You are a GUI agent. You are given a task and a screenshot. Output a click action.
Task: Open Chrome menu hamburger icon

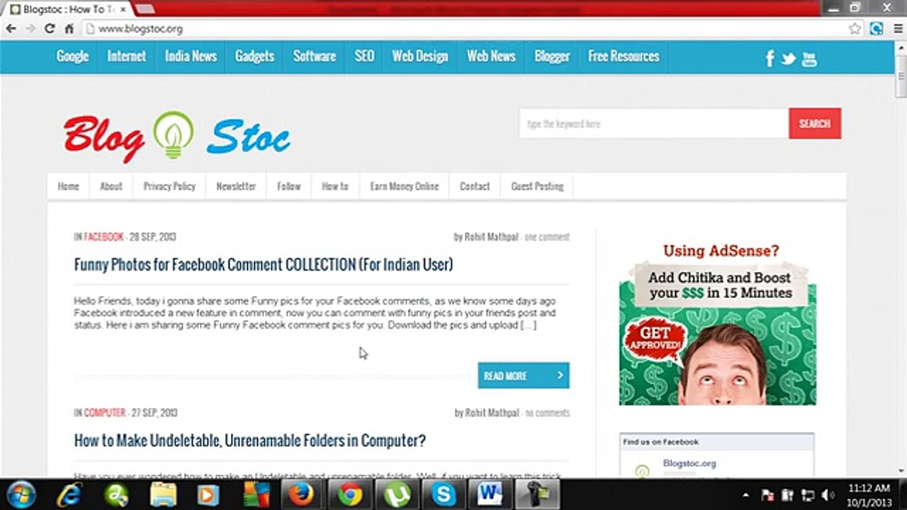[898, 29]
